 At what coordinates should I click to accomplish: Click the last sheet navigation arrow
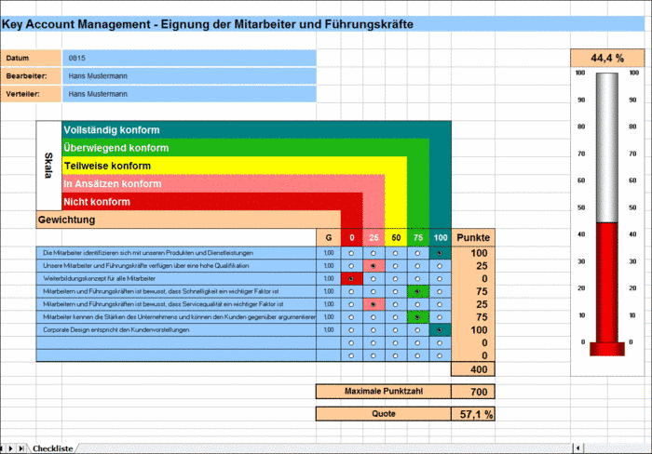pyautogui.click(x=20, y=448)
